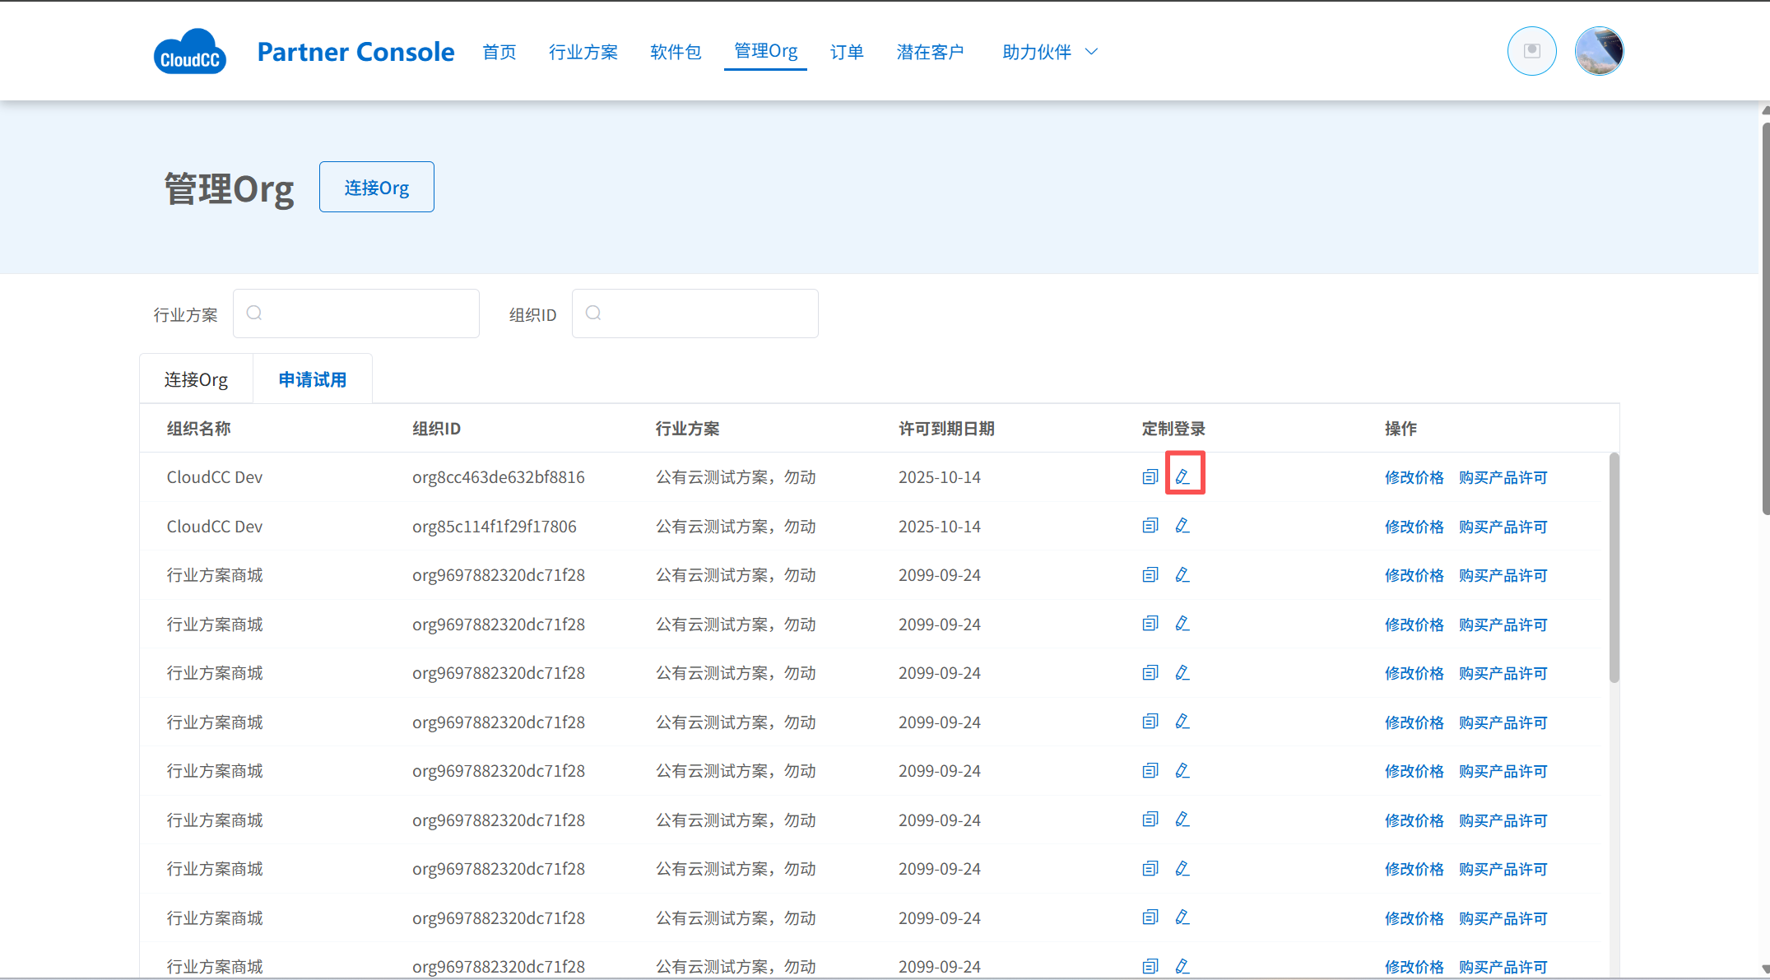Click the CloudCC cloud logo
Screen dimensions: 1770x980
189,52
